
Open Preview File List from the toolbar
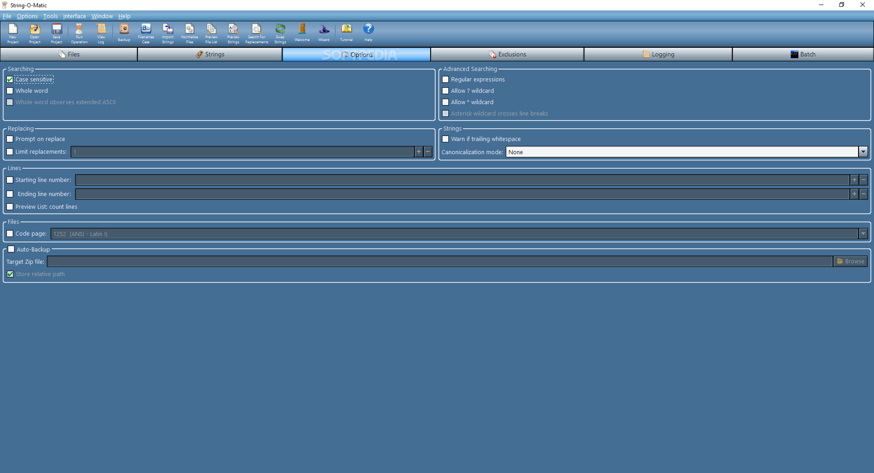pyautogui.click(x=211, y=34)
